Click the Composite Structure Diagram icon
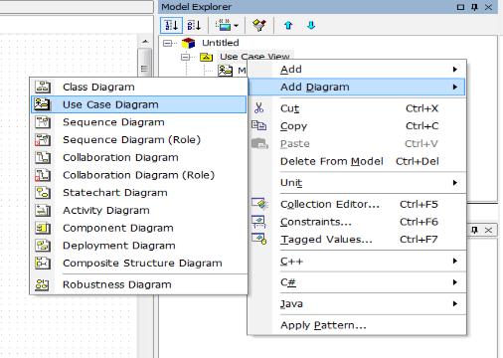This screenshot has width=503, height=358. pyautogui.click(x=43, y=263)
